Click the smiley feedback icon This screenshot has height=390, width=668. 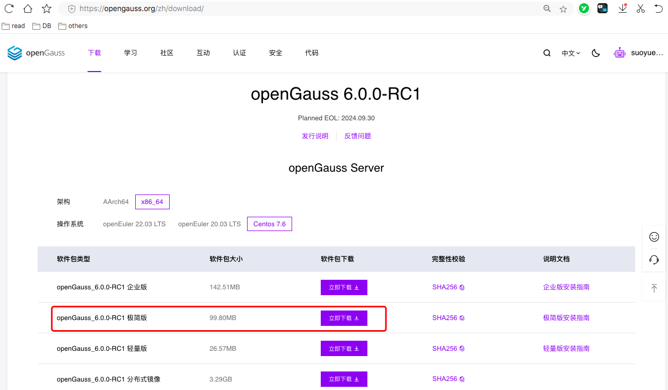654,237
